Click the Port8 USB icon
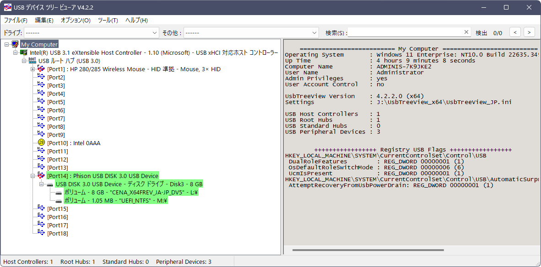Screen dimensions: 541x267 coord(41,126)
